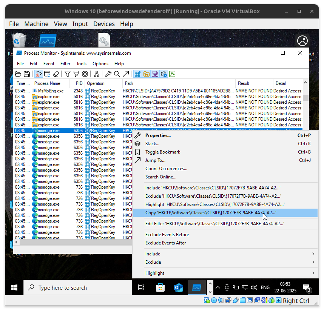Open Task View on the taskbar
This screenshot has height=312, width=324.
coord(141,287)
